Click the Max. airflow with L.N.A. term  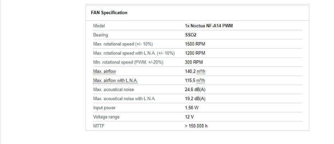pos(115,80)
